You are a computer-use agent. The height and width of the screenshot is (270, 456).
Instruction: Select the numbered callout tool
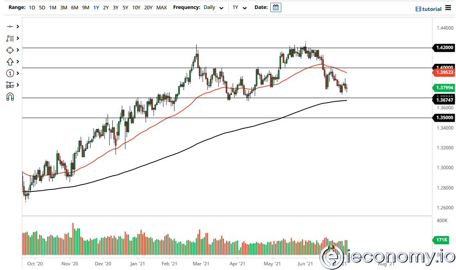10,73
